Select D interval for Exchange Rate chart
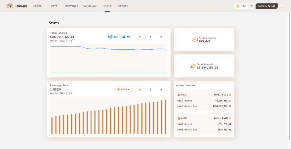 click(x=140, y=90)
